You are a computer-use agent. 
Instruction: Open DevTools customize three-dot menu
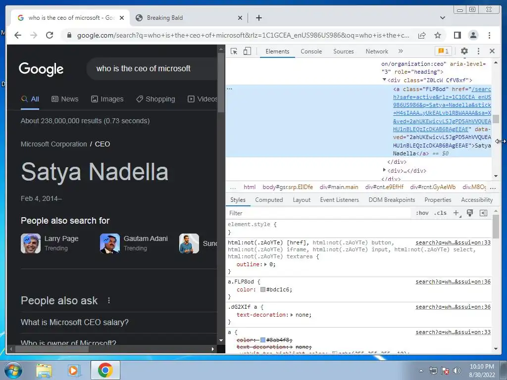(479, 51)
